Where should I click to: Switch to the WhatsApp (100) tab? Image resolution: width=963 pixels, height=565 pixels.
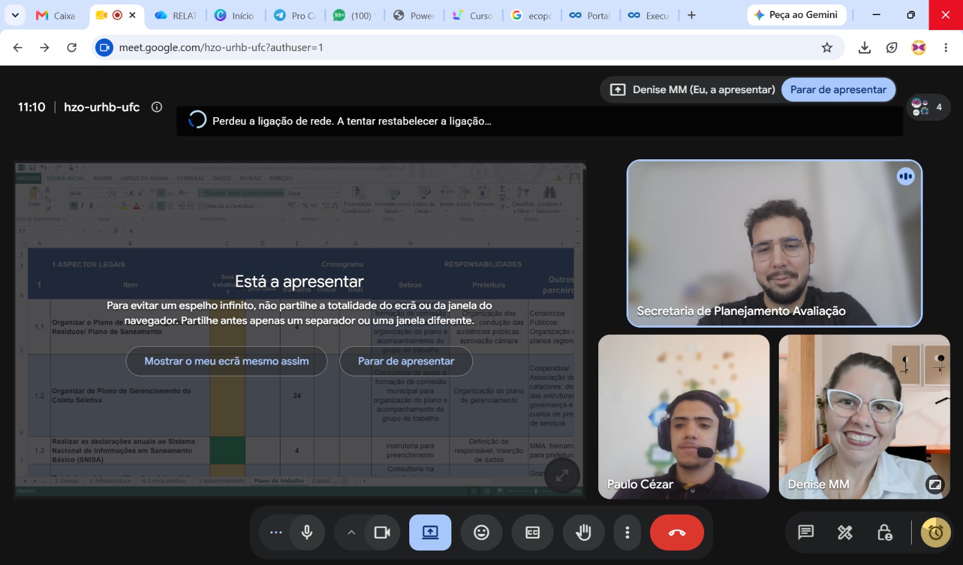[x=354, y=16]
